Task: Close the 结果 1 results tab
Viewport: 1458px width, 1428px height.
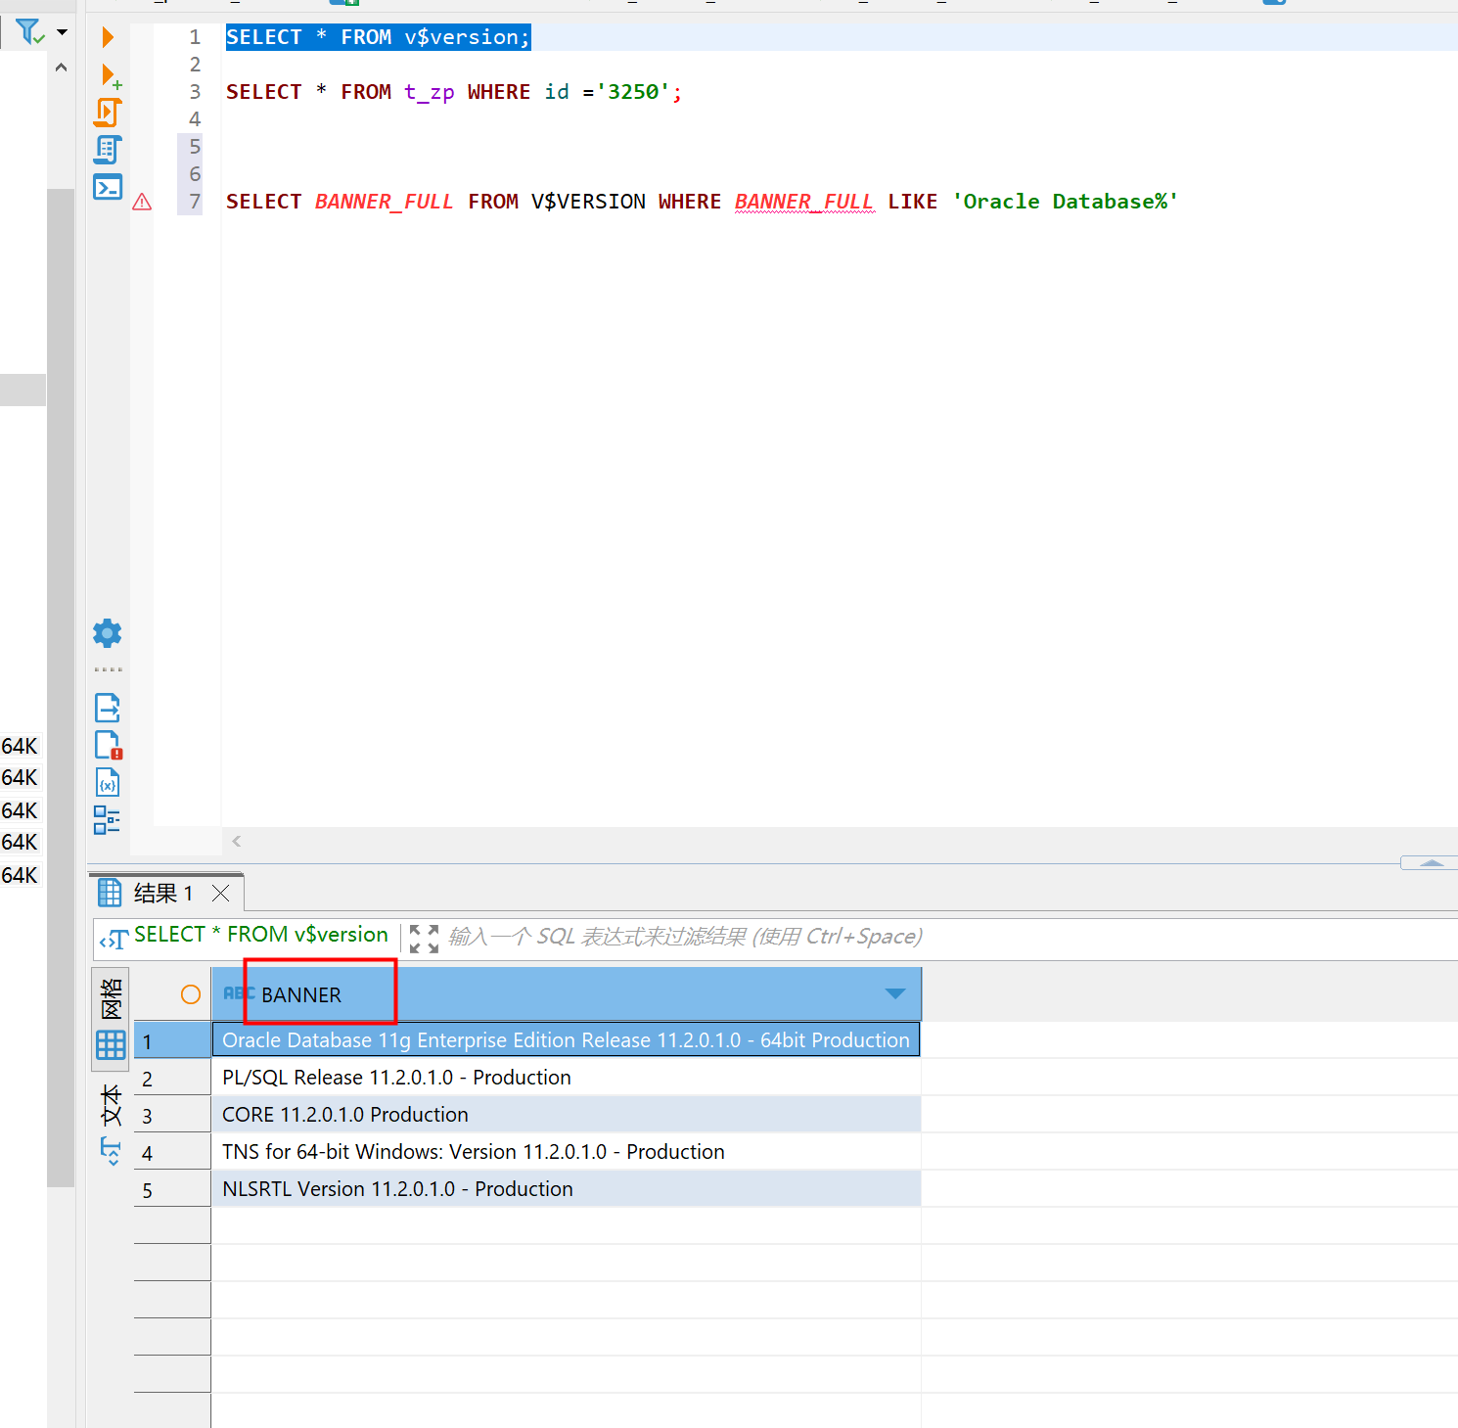Action: (x=221, y=893)
